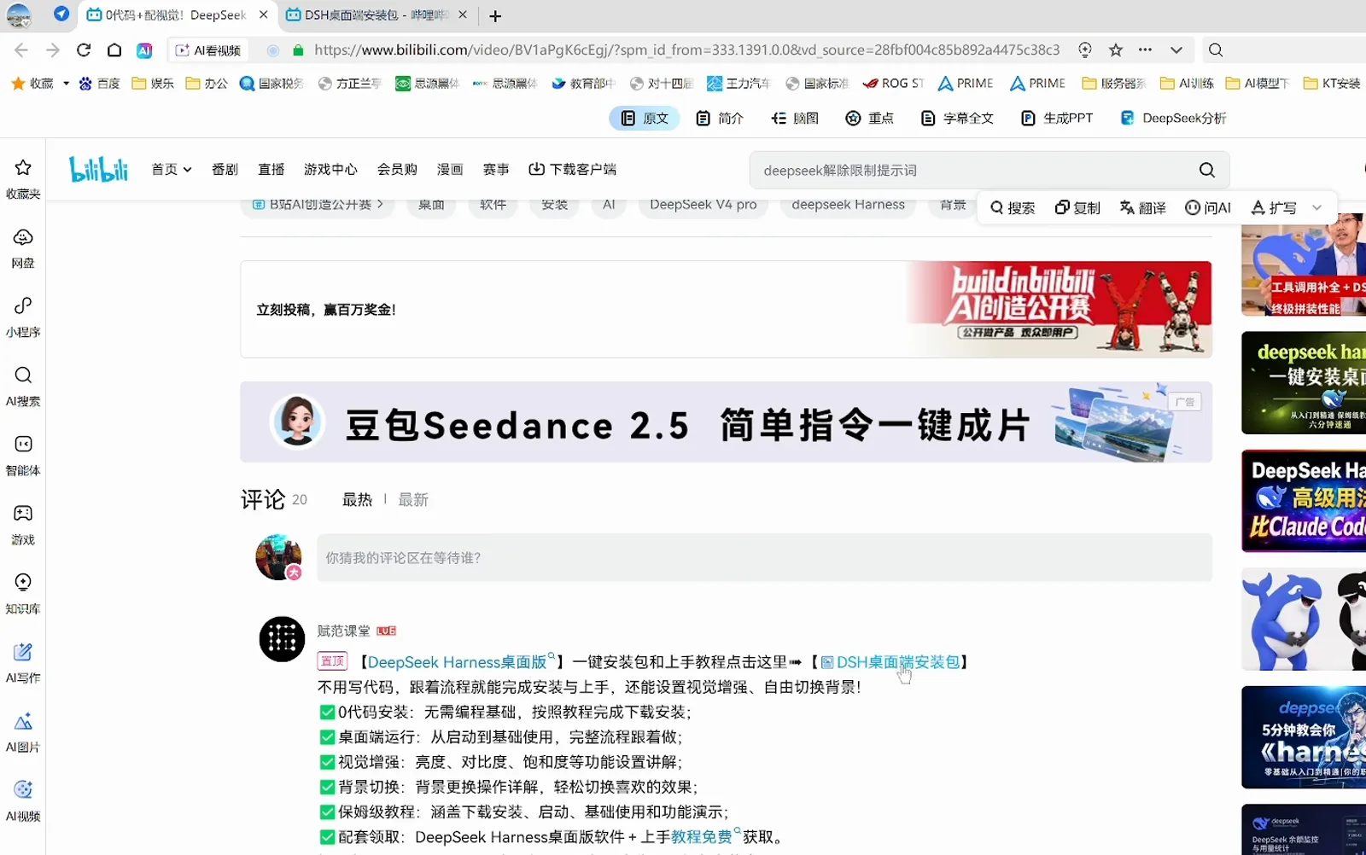
Task: Click the deepseek Harness tag
Action: [848, 205]
